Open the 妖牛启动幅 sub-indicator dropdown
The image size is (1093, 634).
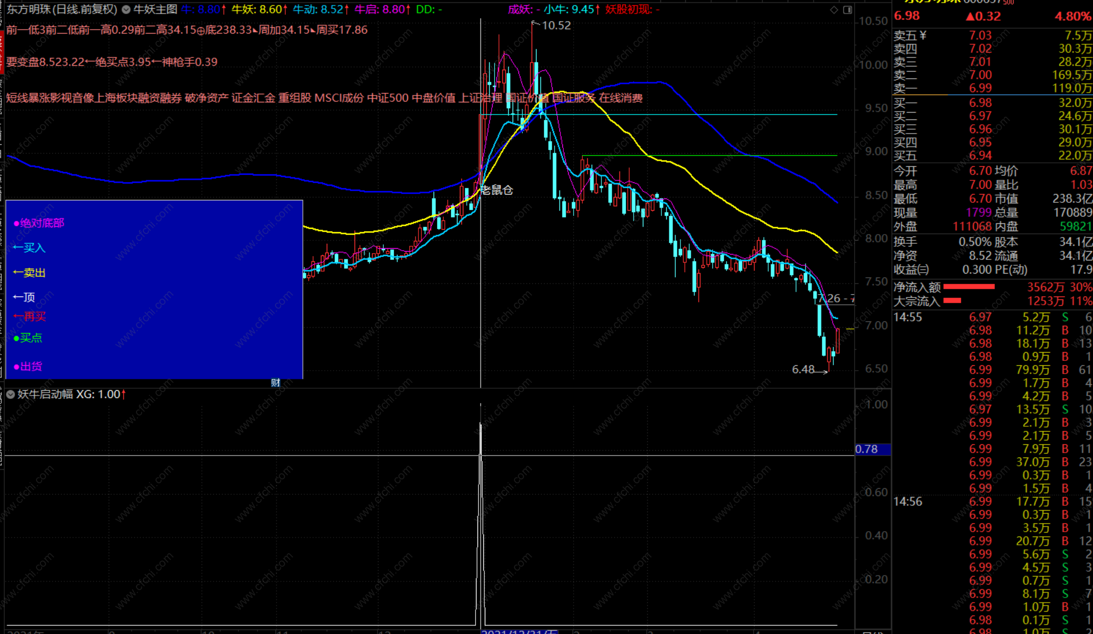tap(11, 395)
